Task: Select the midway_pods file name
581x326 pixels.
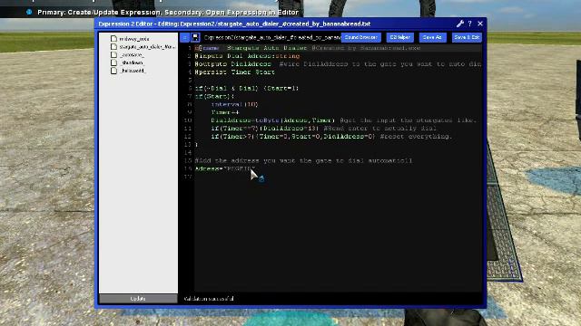Action: tap(134, 39)
